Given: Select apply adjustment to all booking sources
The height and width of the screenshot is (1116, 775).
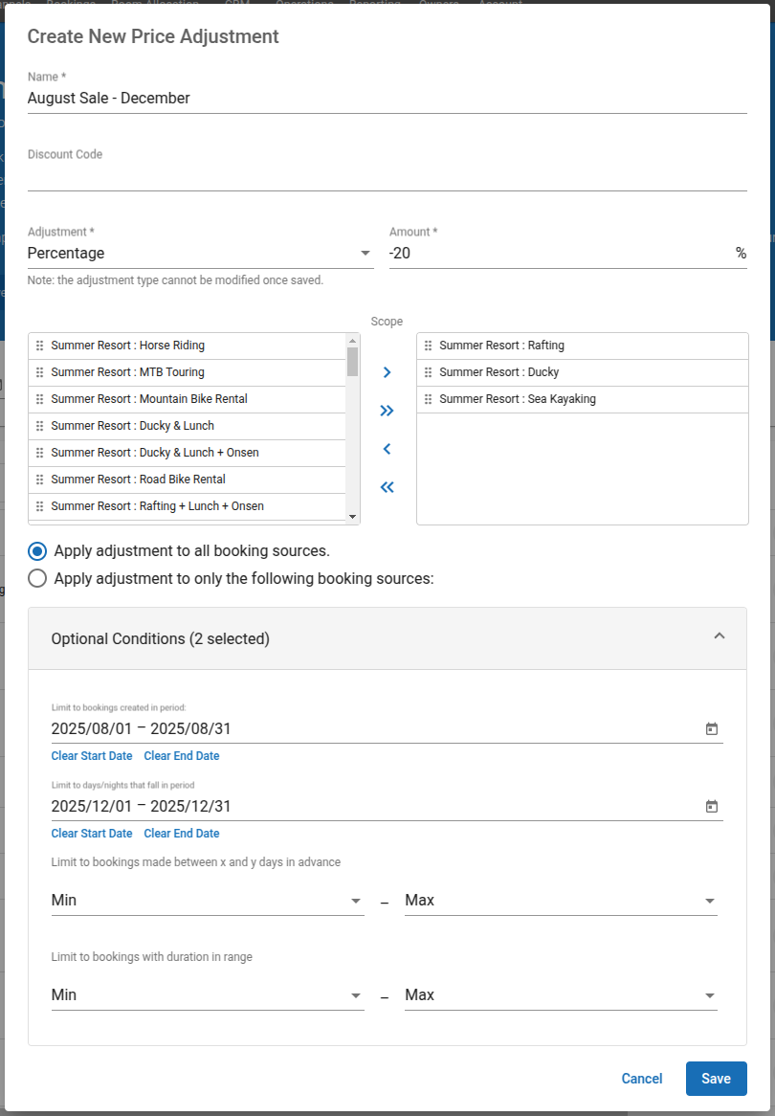Looking at the screenshot, I should tap(37, 551).
